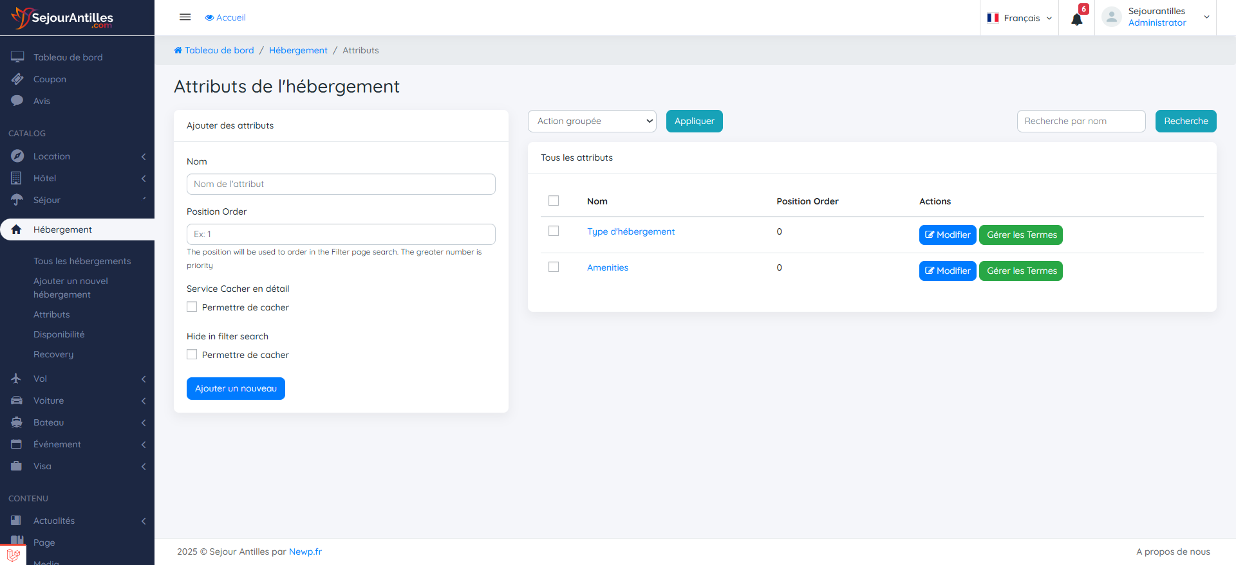Open the Action groupée dropdown
The height and width of the screenshot is (565, 1236).
tap(592, 121)
